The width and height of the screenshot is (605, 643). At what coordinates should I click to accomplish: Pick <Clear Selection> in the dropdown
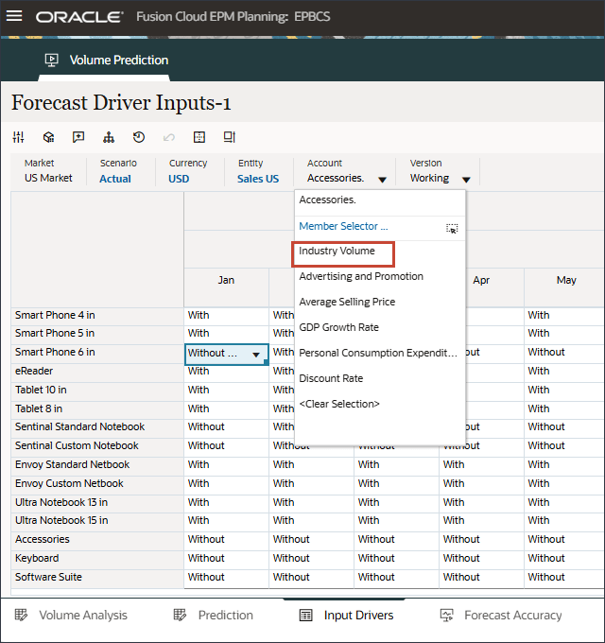coord(339,404)
